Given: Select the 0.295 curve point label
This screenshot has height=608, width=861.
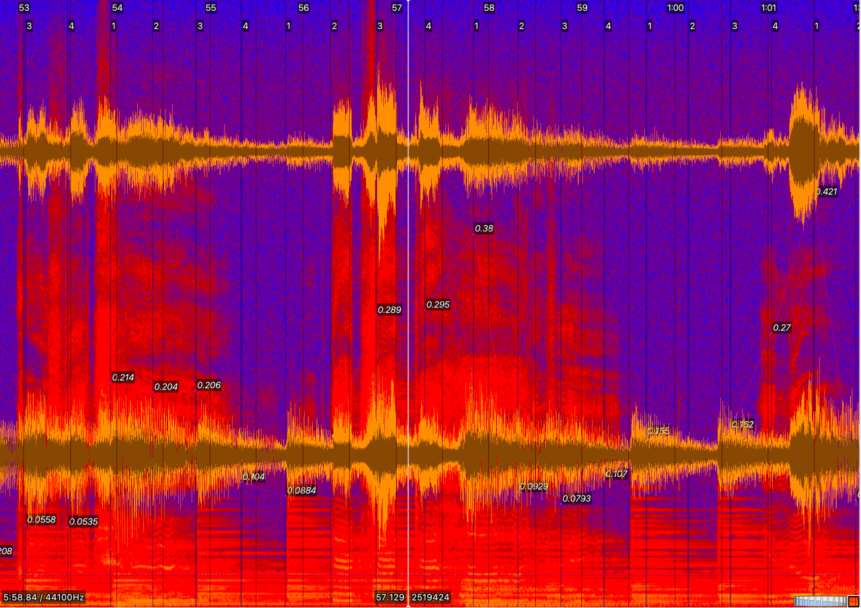Looking at the screenshot, I should coord(438,305).
